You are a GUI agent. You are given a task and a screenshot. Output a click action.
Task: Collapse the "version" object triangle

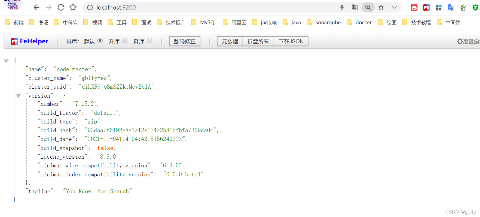pos(18,96)
